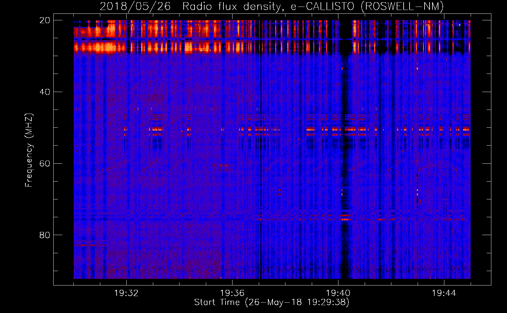Select the '60' frequency axis label
Viewport: 507px width, 313px height.
click(x=45, y=163)
